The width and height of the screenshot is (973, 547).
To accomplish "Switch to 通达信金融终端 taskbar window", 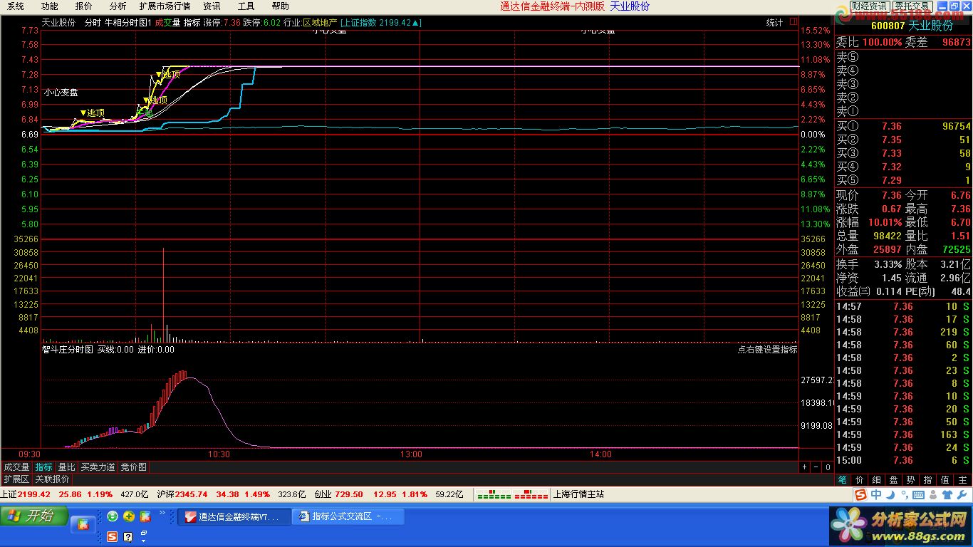I will [x=234, y=516].
